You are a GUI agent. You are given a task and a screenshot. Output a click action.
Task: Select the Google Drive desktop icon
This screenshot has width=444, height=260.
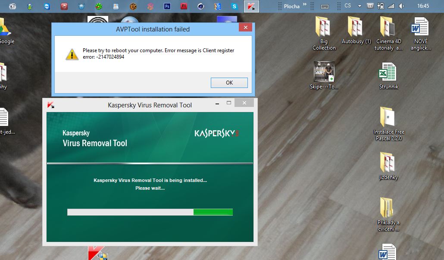pos(6,31)
